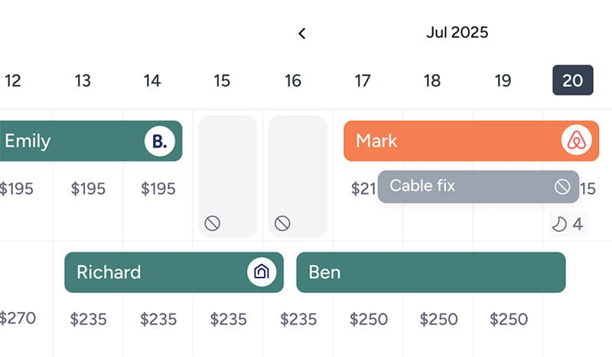Screen dimensions: 612x357
Task: Click the blocked icon on day 16
Action: [x=282, y=223]
